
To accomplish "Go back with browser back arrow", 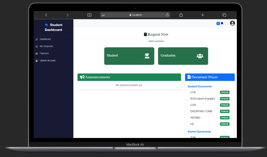I will click(x=46, y=15).
